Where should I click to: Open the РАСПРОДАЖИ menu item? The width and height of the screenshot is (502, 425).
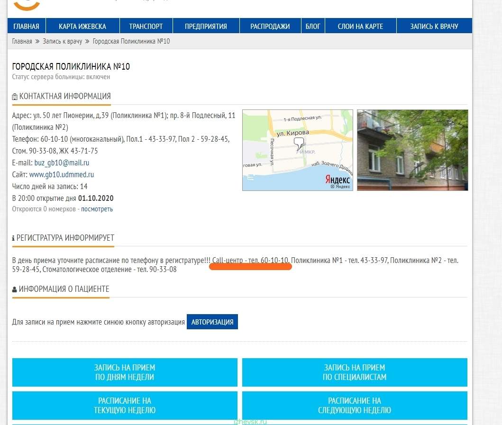[x=270, y=27]
